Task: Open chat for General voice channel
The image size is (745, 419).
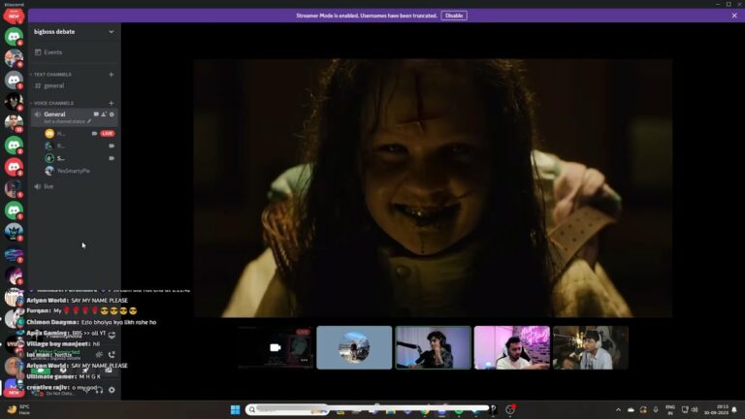Action: pos(96,114)
